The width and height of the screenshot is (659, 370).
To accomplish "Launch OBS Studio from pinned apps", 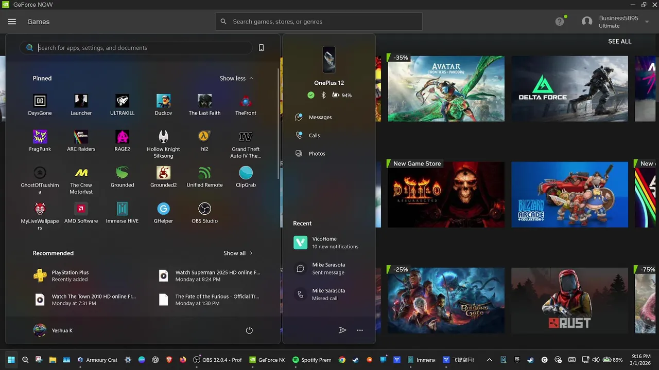I will (x=204, y=213).
